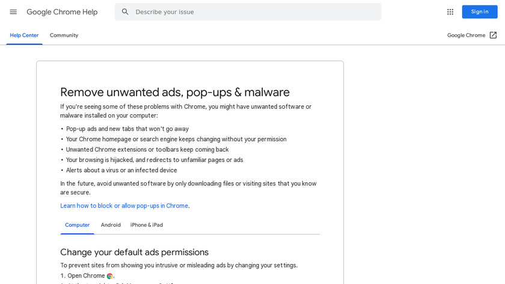Click the search magnifier icon

[x=125, y=12]
